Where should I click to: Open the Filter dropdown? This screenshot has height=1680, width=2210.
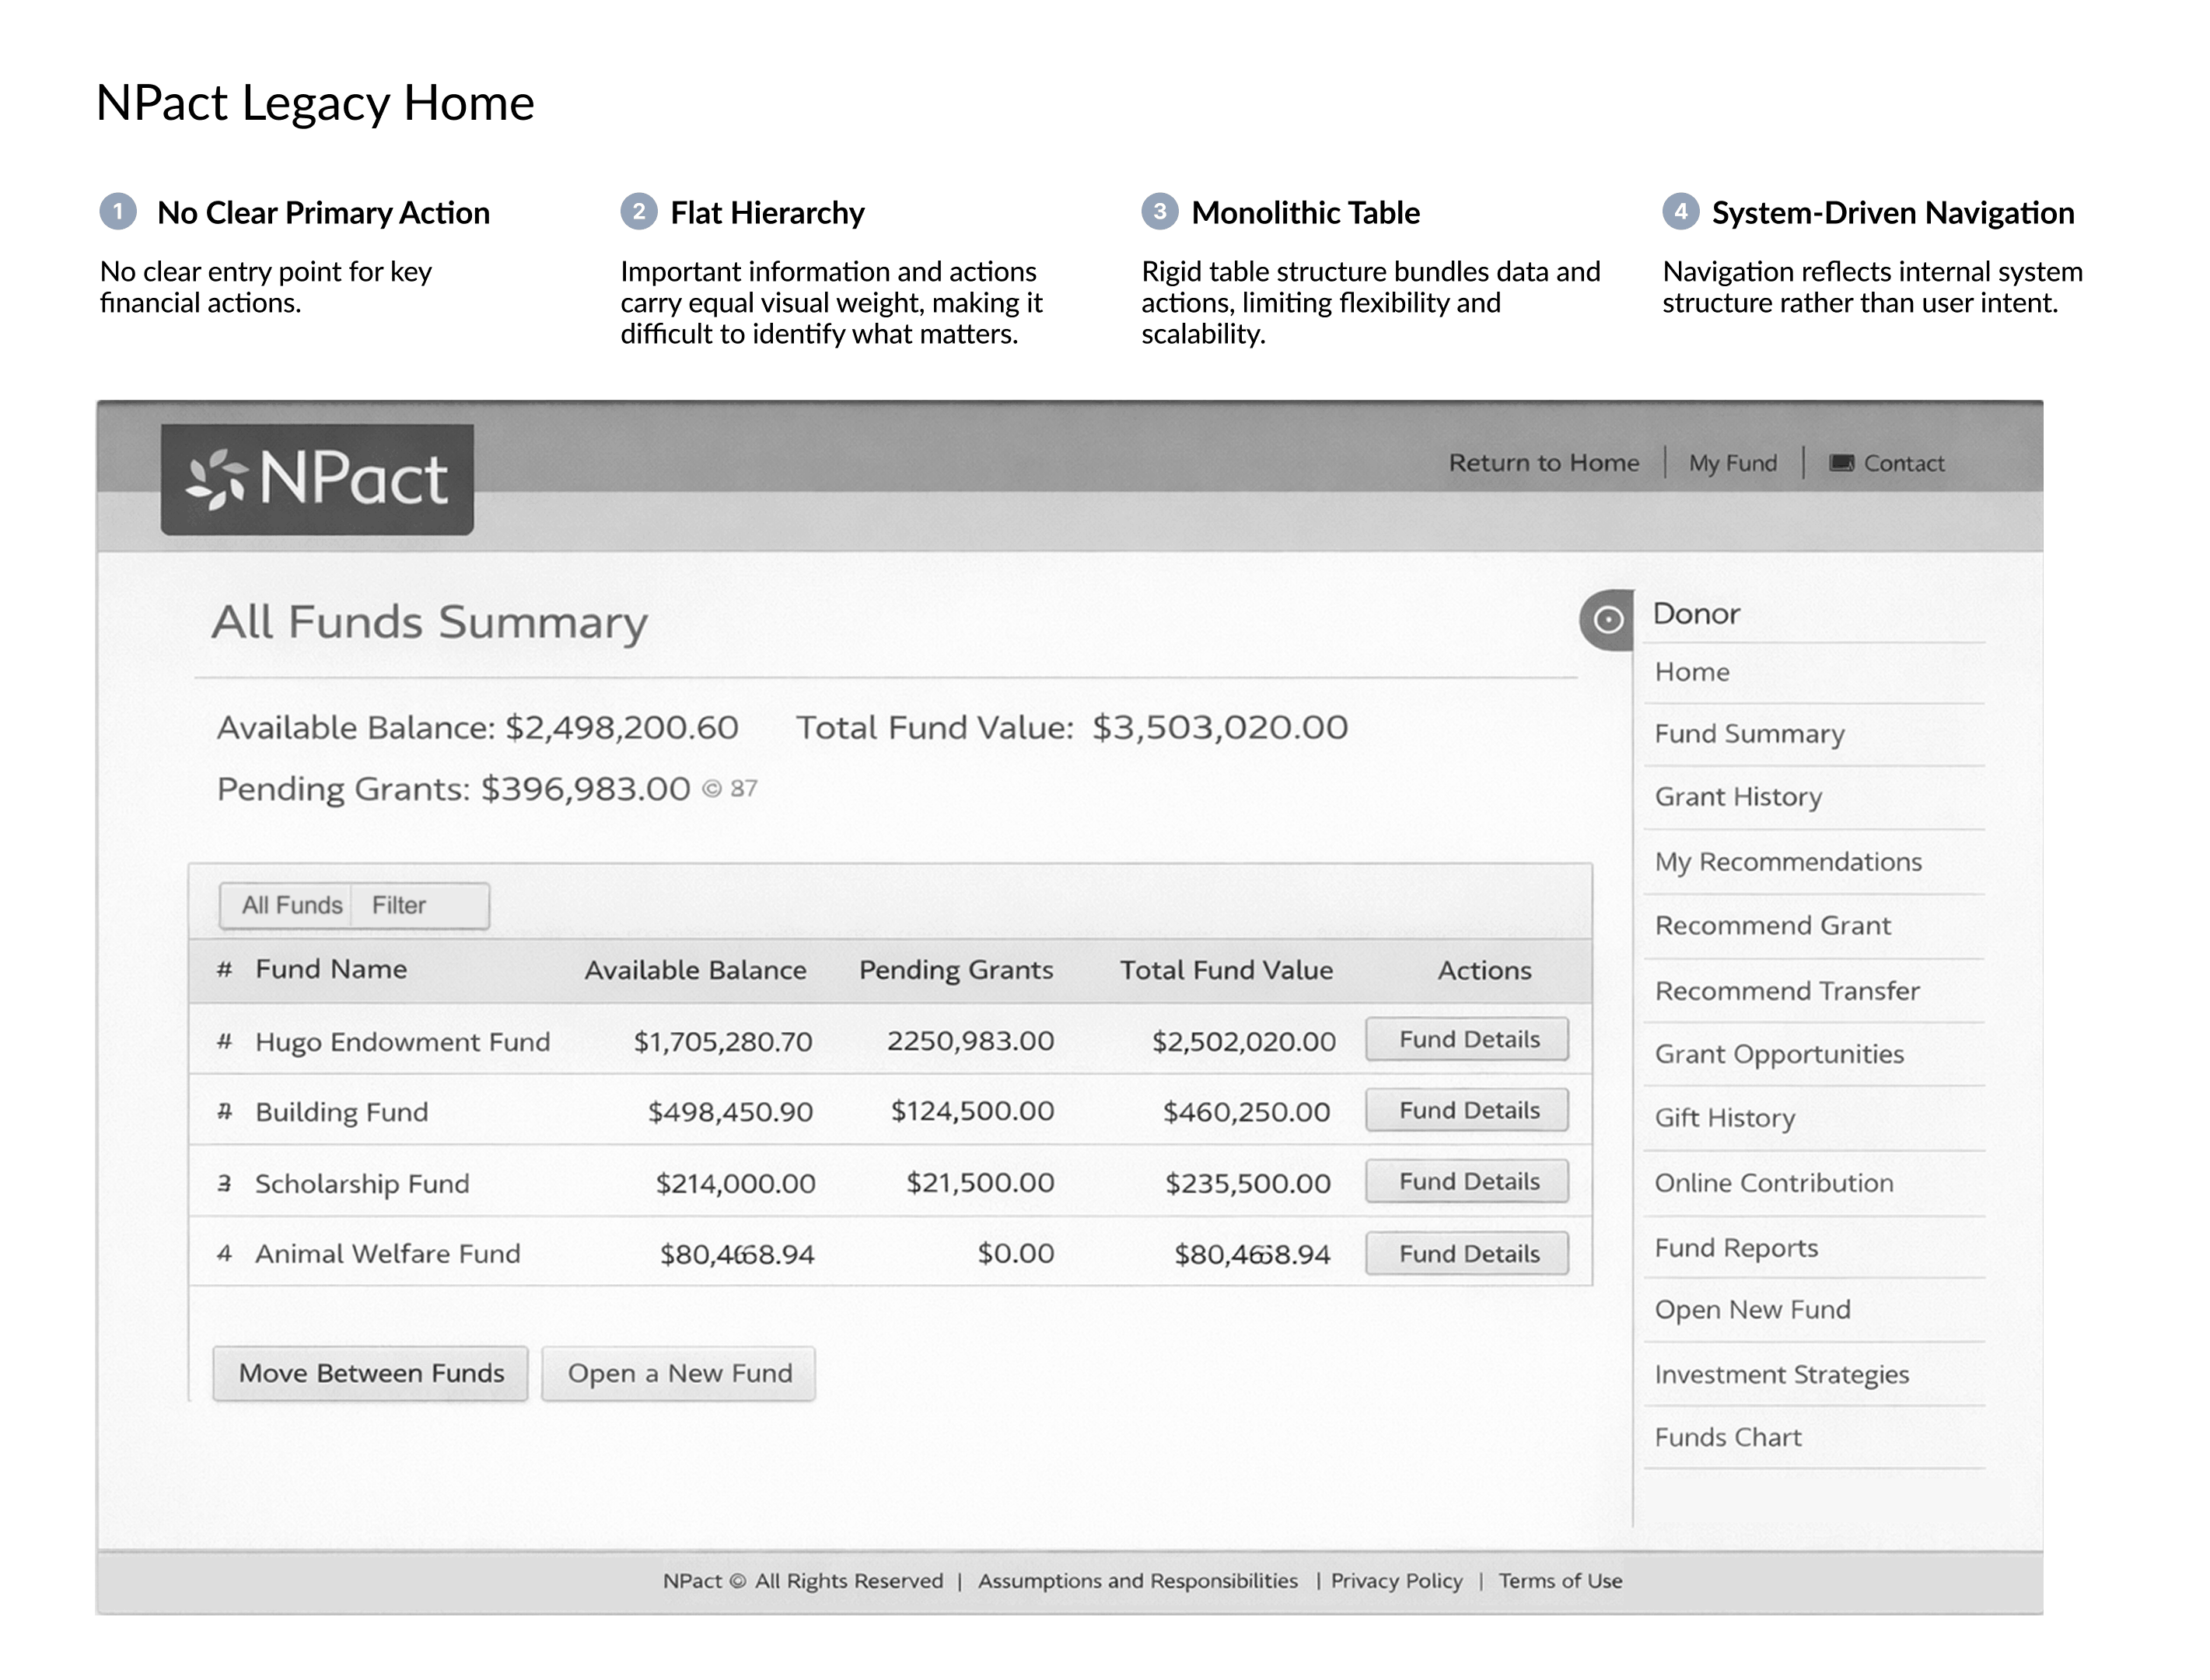pyautogui.click(x=420, y=905)
